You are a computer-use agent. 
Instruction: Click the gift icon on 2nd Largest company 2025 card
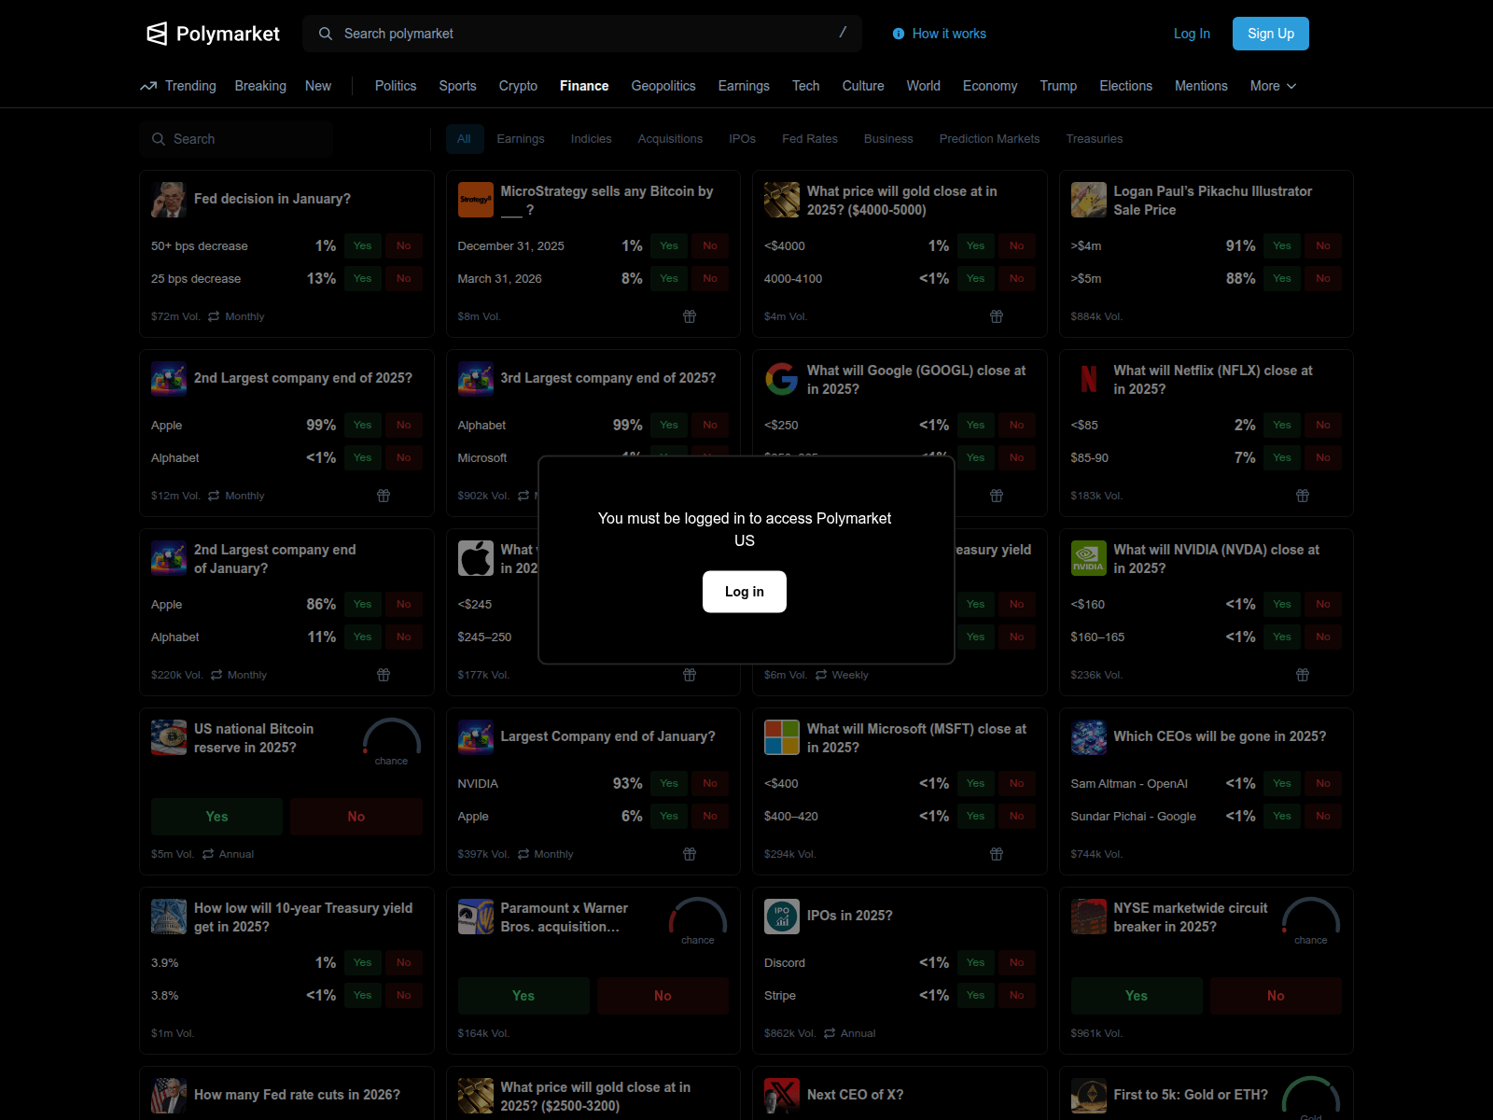(x=384, y=496)
